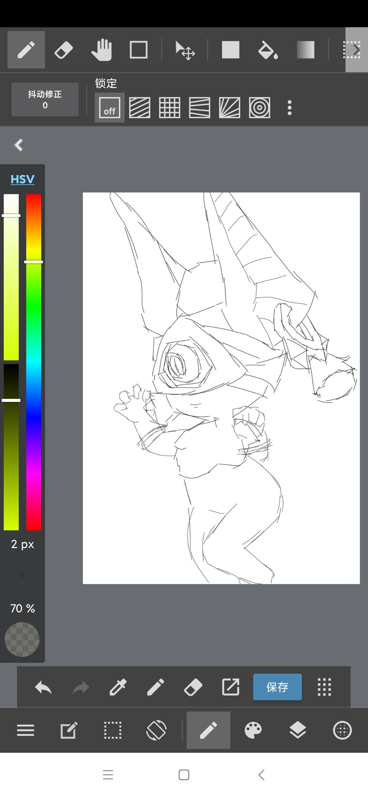Screen dimensions: 368x797
Task: Open snap guide options three-dot menu
Action: [290, 108]
